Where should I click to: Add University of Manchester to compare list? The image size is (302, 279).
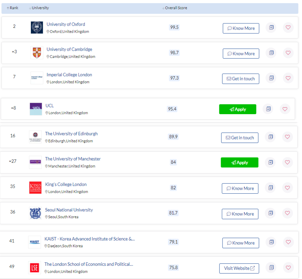click(270, 162)
